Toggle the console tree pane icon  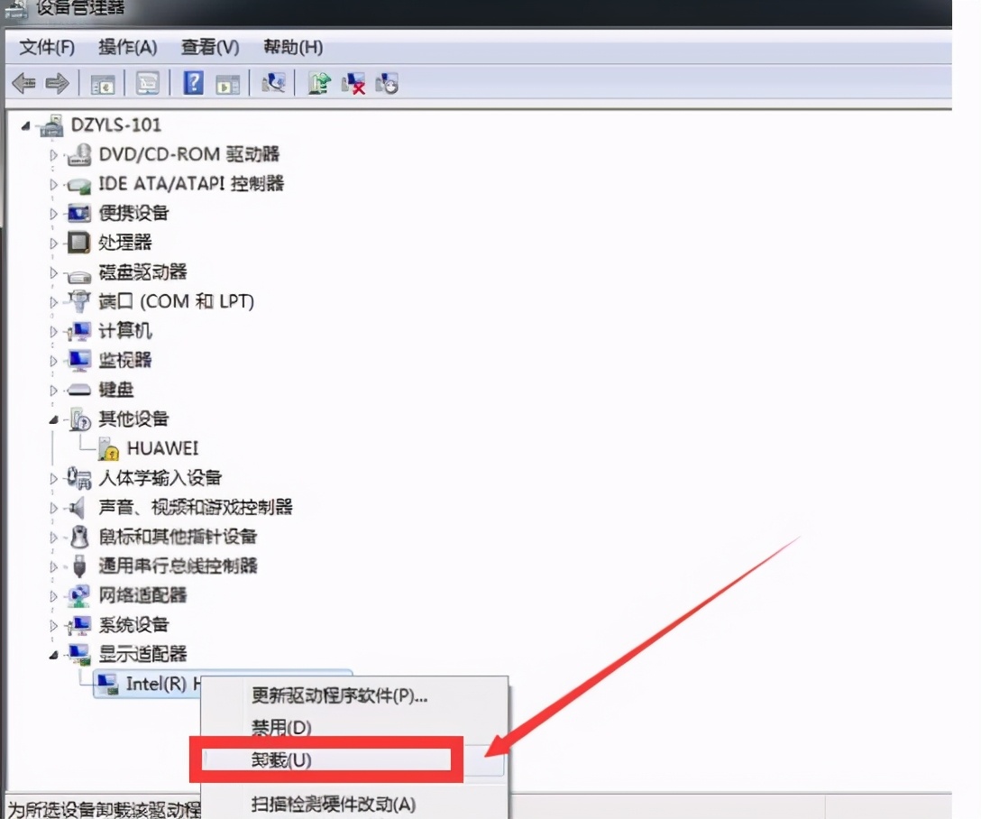[102, 83]
